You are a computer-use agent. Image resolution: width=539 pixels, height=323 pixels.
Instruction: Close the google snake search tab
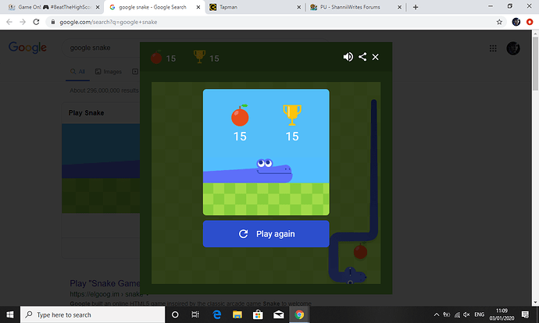click(198, 7)
